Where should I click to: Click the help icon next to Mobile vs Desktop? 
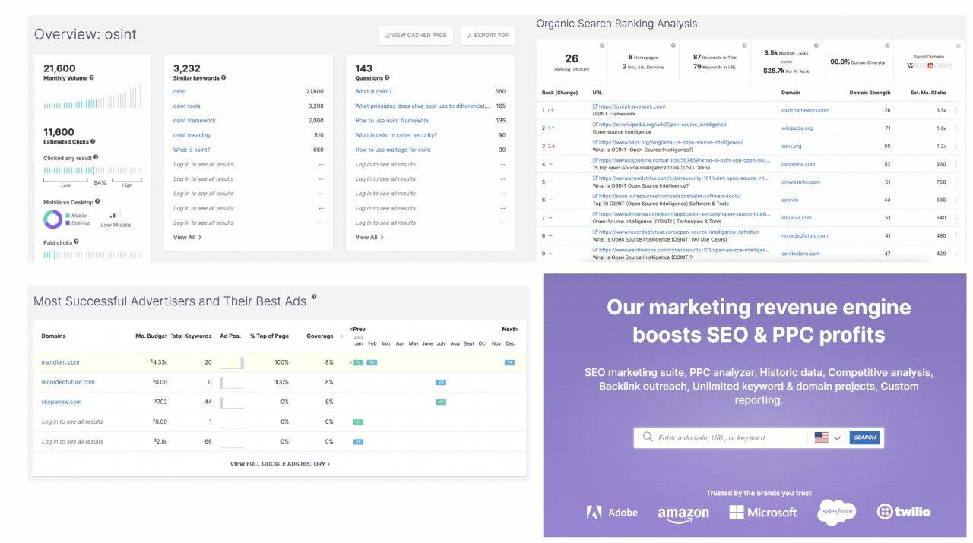(98, 203)
